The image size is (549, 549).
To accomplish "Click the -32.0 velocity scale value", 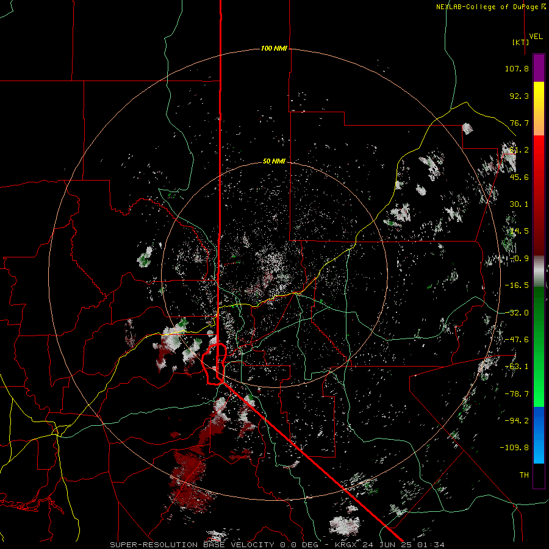I will (517, 313).
